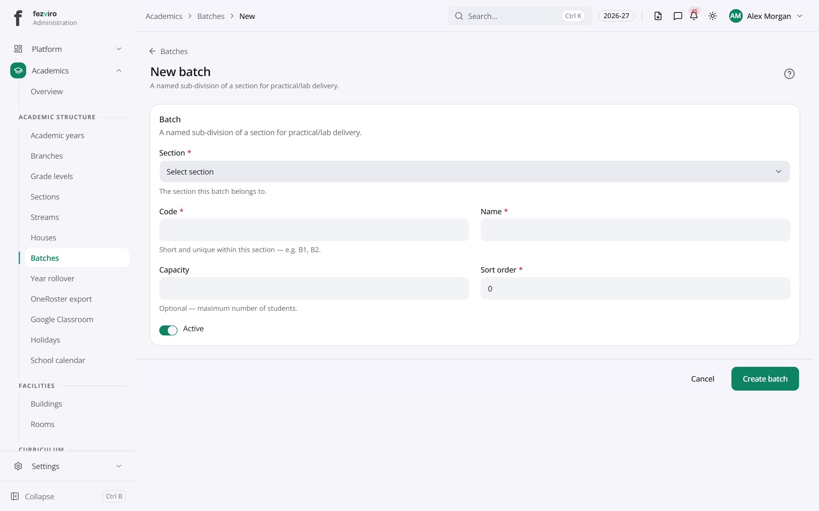819x511 pixels.
Task: Focus the Code input field
Action: point(314,230)
